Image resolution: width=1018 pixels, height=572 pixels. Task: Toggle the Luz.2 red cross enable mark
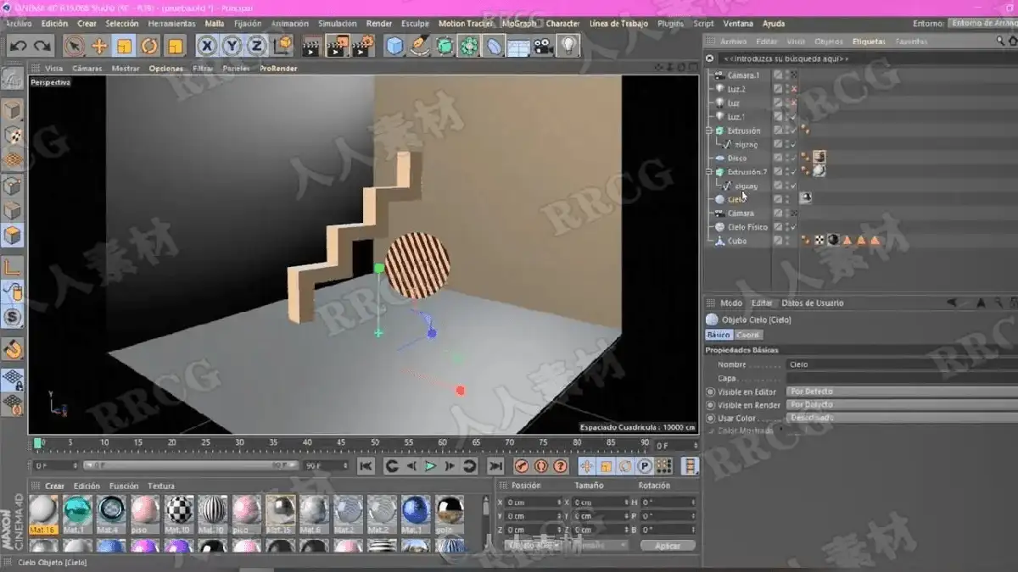pos(794,89)
